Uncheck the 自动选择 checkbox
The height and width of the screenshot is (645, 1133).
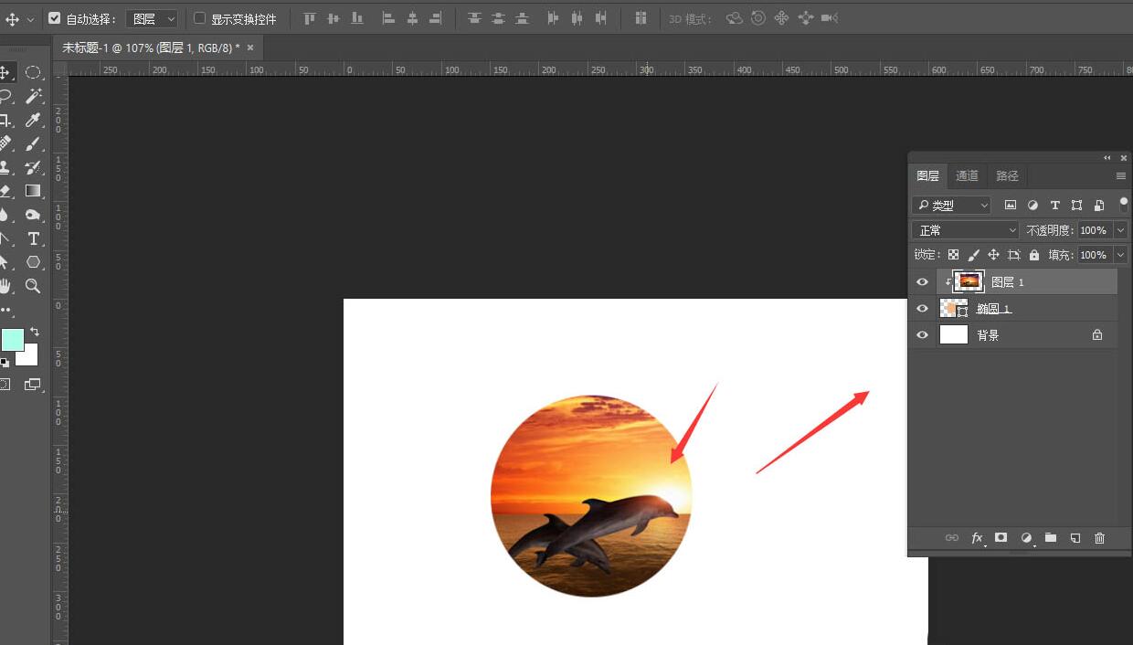54,18
